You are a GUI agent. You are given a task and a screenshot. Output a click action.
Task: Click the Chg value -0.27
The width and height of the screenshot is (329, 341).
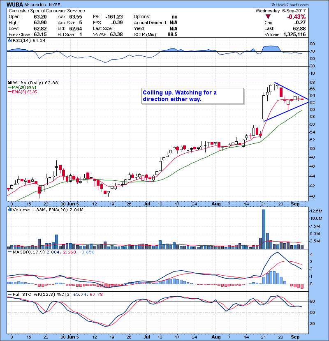coord(300,23)
